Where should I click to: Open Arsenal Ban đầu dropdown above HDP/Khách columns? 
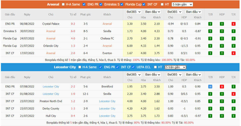193,12
